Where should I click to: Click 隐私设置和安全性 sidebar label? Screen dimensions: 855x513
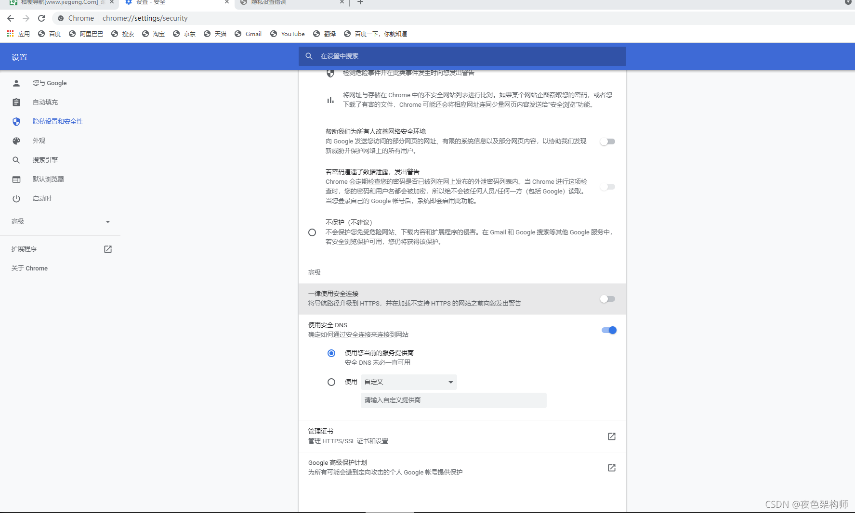(58, 122)
